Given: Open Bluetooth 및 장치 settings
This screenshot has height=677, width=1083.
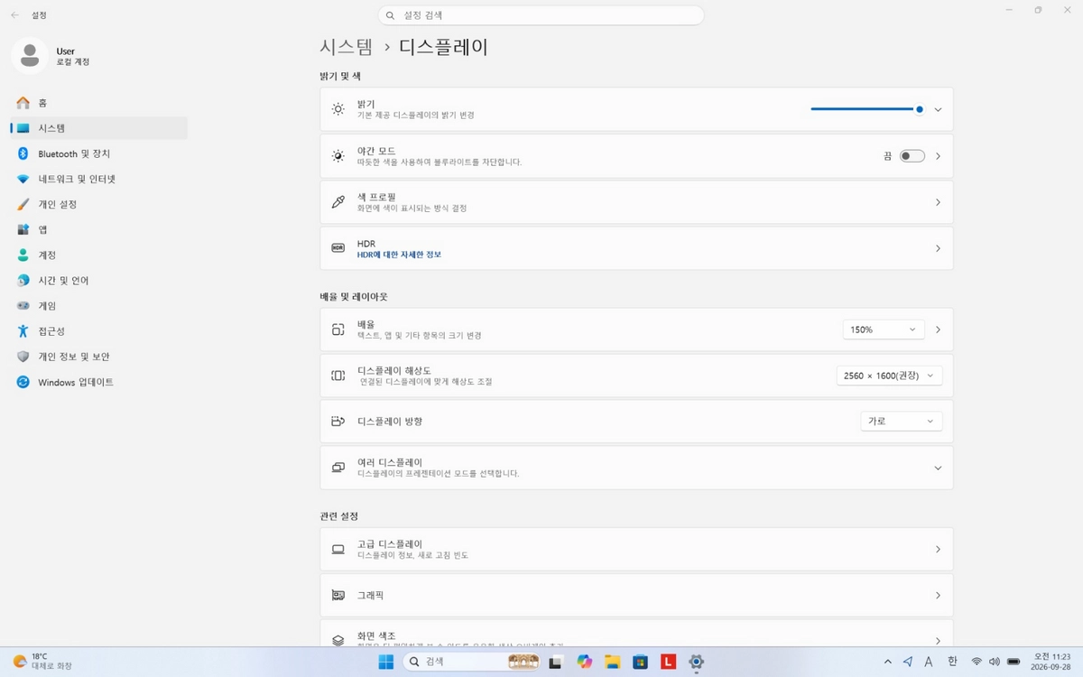Looking at the screenshot, I should (99, 153).
